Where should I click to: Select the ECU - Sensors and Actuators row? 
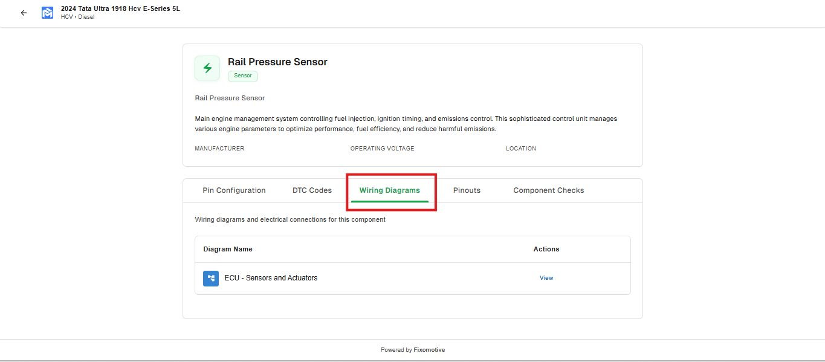click(x=271, y=277)
